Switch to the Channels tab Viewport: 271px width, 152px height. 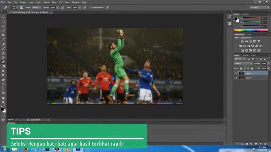[245, 55]
